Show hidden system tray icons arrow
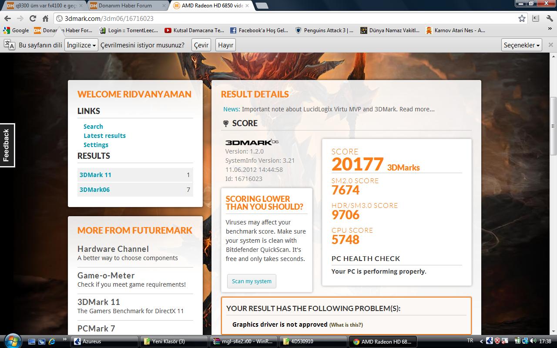Image resolution: width=557 pixels, height=348 pixels. pyautogui.click(x=481, y=341)
